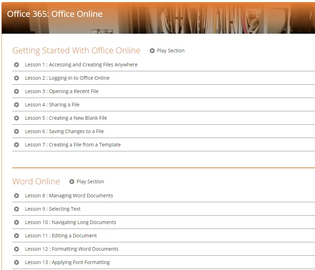Click play icon for Lesson 1
Image resolution: width=315 pixels, height=270 pixels.
click(x=17, y=65)
